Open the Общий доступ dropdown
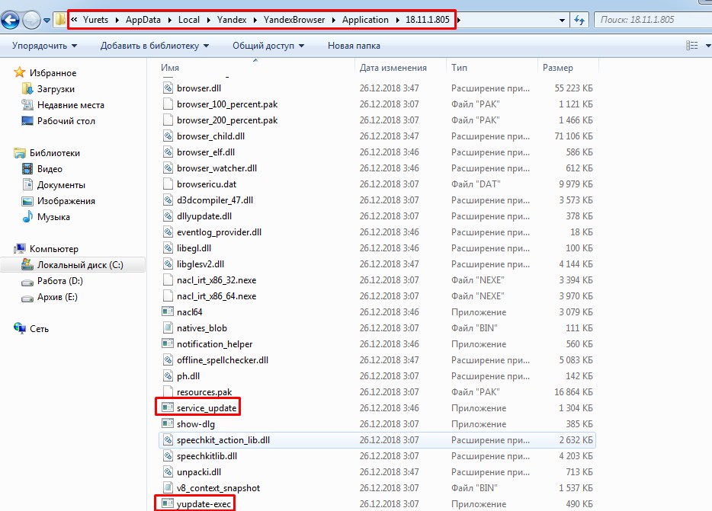Screen dimensions: 712x511 (x=268, y=46)
